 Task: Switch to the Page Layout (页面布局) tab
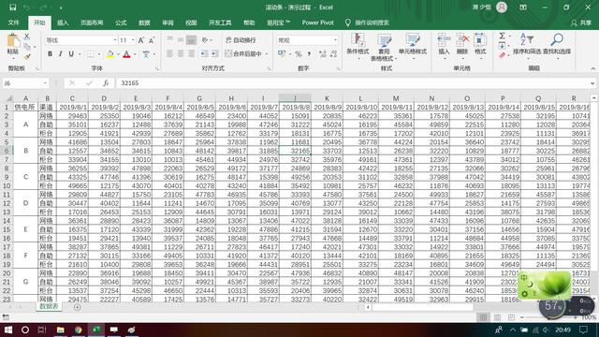[92, 22]
